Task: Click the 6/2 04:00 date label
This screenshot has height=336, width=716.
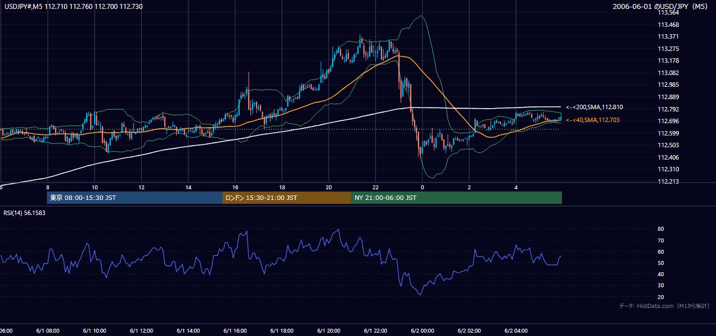Action: tap(516, 330)
